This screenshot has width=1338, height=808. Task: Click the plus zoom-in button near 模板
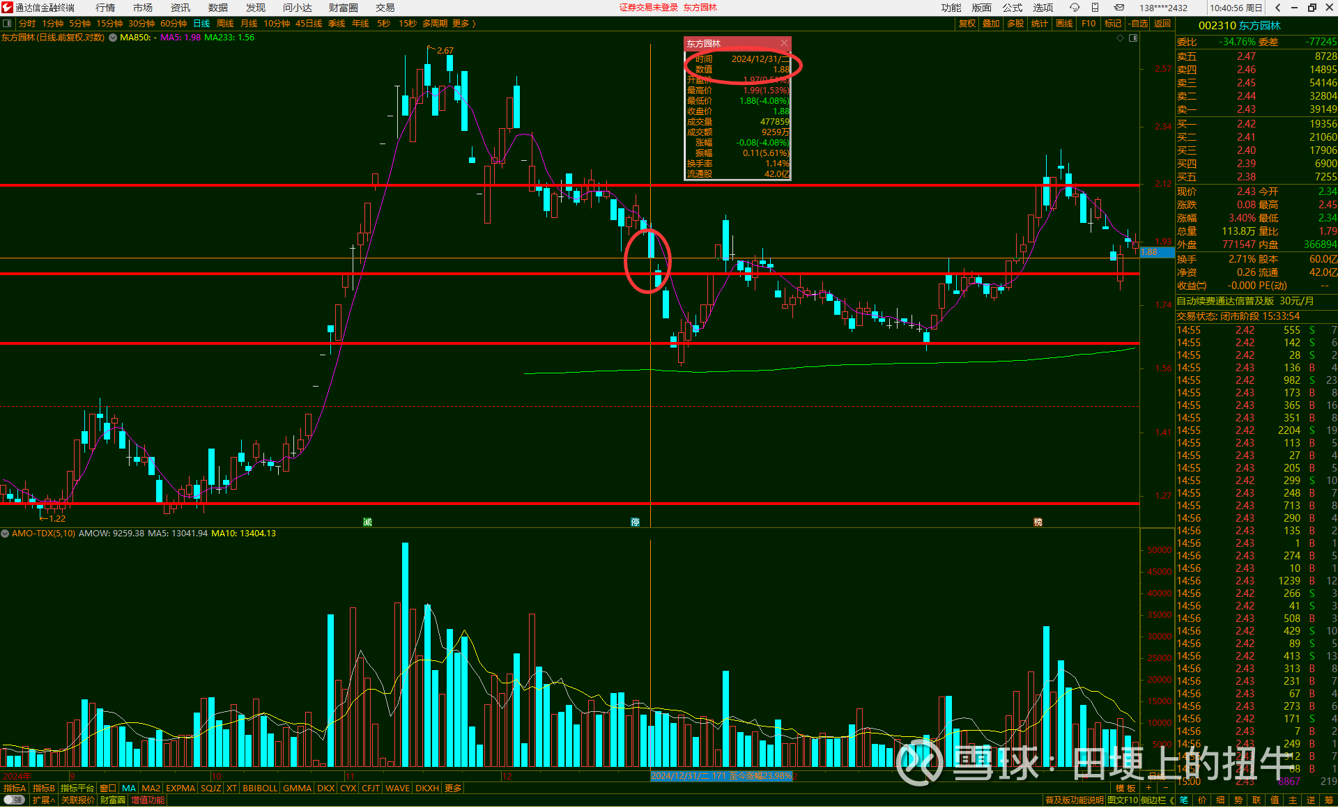(1148, 788)
